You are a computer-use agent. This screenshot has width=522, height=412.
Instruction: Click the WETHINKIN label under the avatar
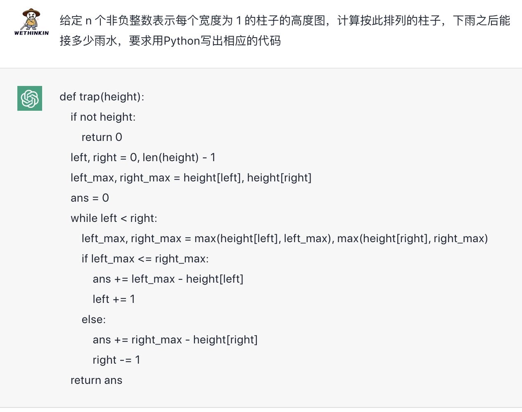(x=31, y=33)
